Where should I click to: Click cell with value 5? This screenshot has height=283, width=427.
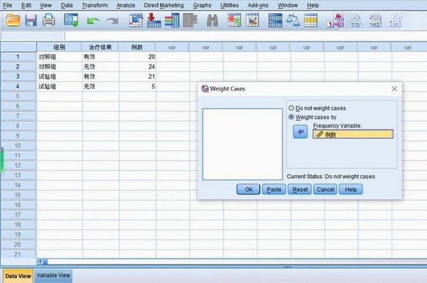(137, 87)
